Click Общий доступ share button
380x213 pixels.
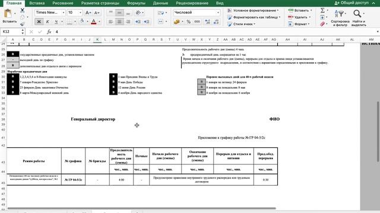click(x=351, y=3)
